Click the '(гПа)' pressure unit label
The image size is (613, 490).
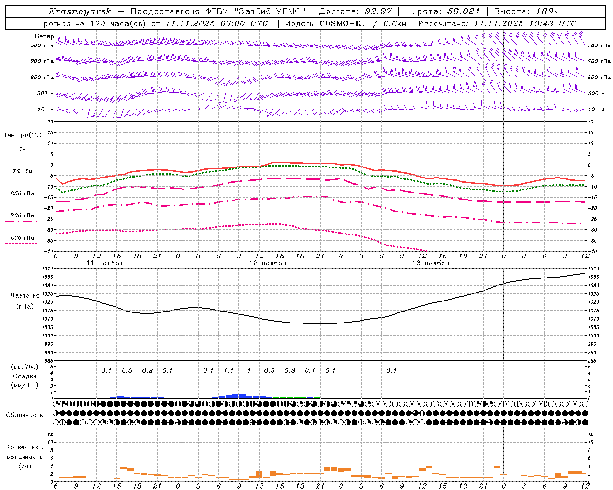click(x=24, y=306)
